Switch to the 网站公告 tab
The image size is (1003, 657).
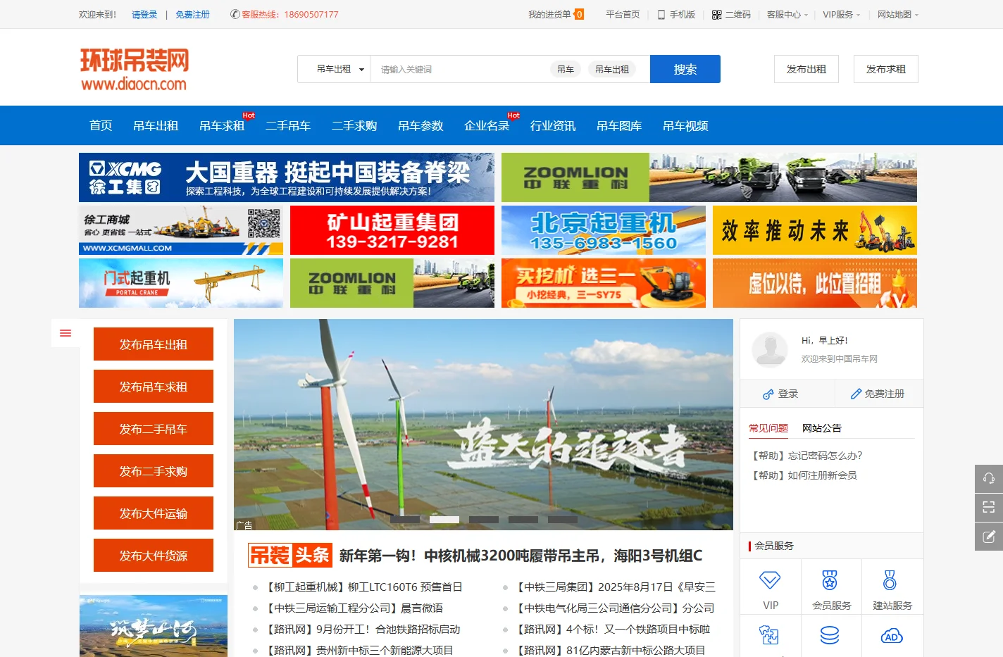tap(822, 428)
